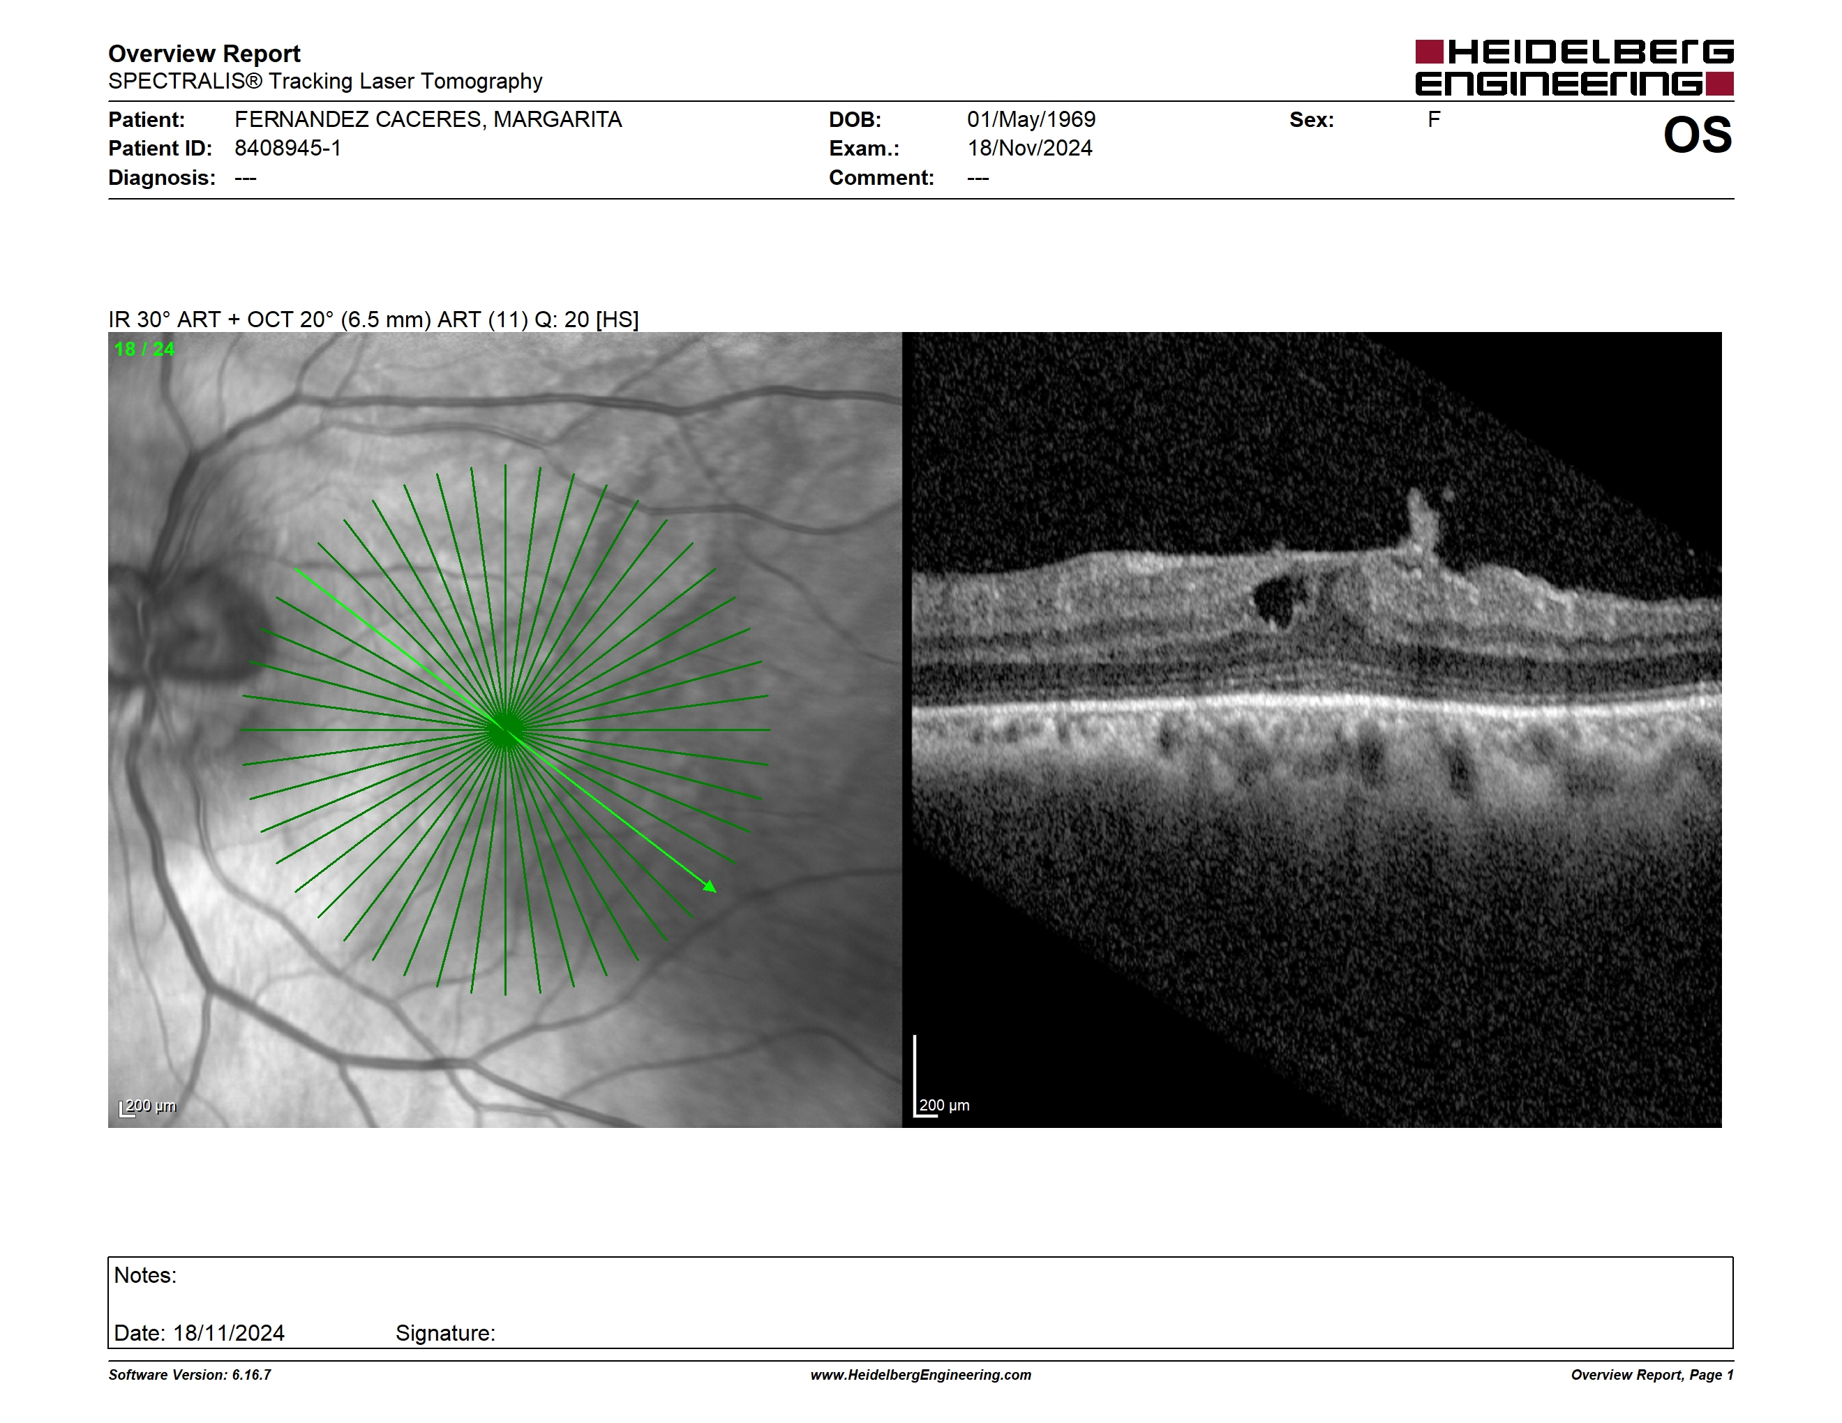Screen dimensions: 1842x1423
Task: Click the OCT B-scan cross-section image
Action: [1312, 729]
